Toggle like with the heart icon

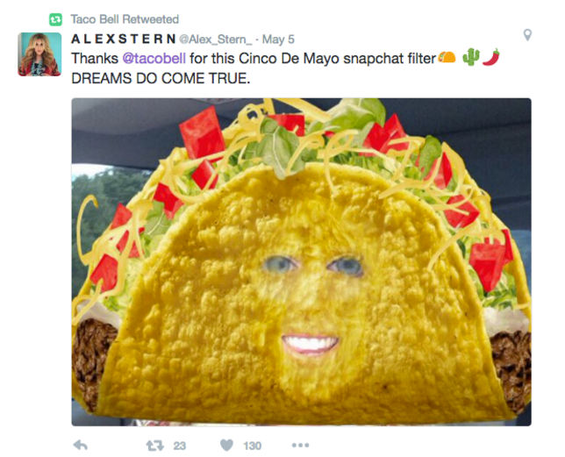[x=226, y=446]
